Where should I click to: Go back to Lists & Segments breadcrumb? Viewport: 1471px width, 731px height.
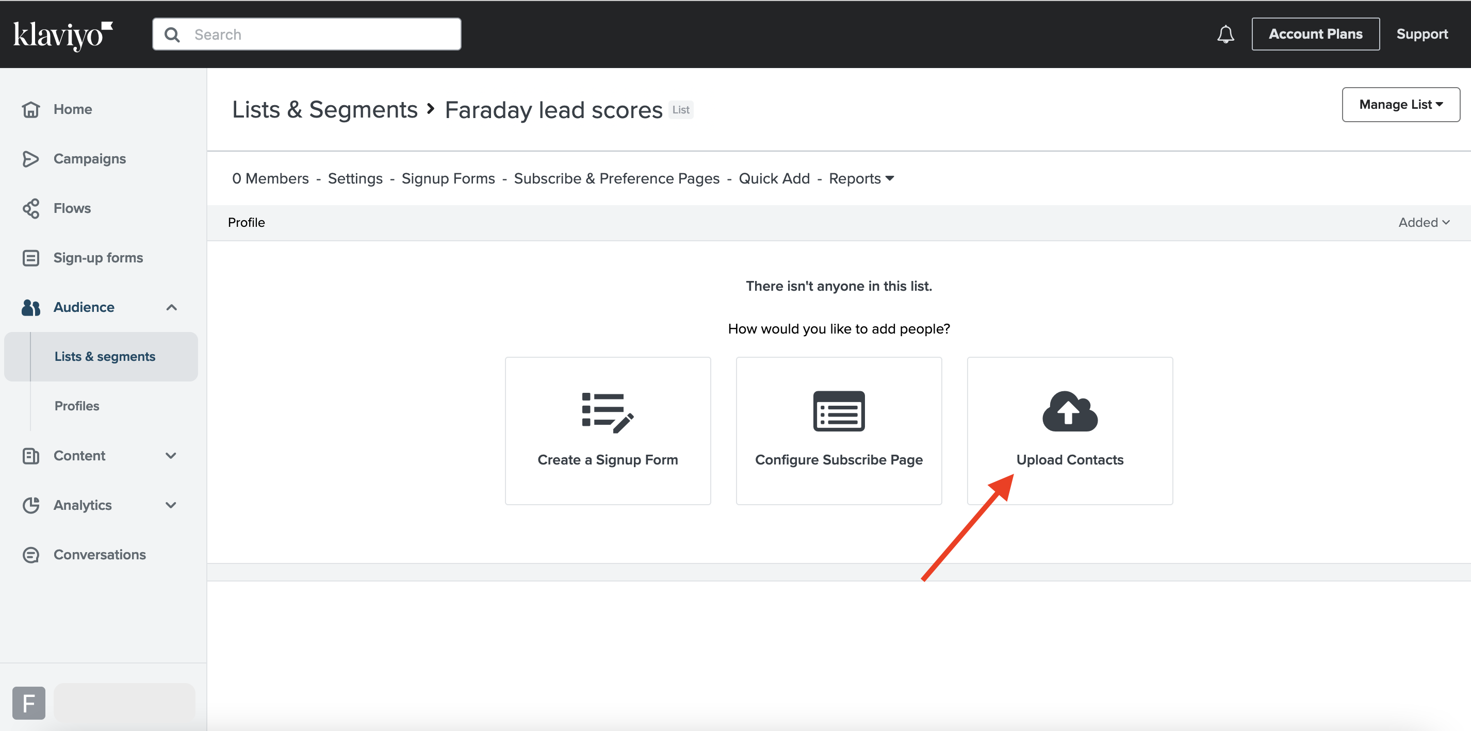(x=325, y=110)
